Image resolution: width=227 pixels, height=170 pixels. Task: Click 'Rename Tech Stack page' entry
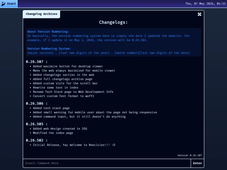click(x=73, y=92)
